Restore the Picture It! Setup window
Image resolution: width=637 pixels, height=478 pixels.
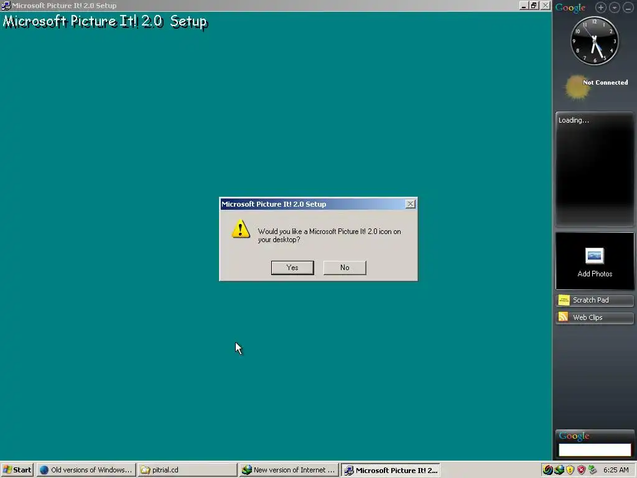(x=534, y=6)
